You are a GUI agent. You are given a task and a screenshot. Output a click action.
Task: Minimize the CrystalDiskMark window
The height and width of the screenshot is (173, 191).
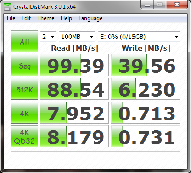pos(147,5)
